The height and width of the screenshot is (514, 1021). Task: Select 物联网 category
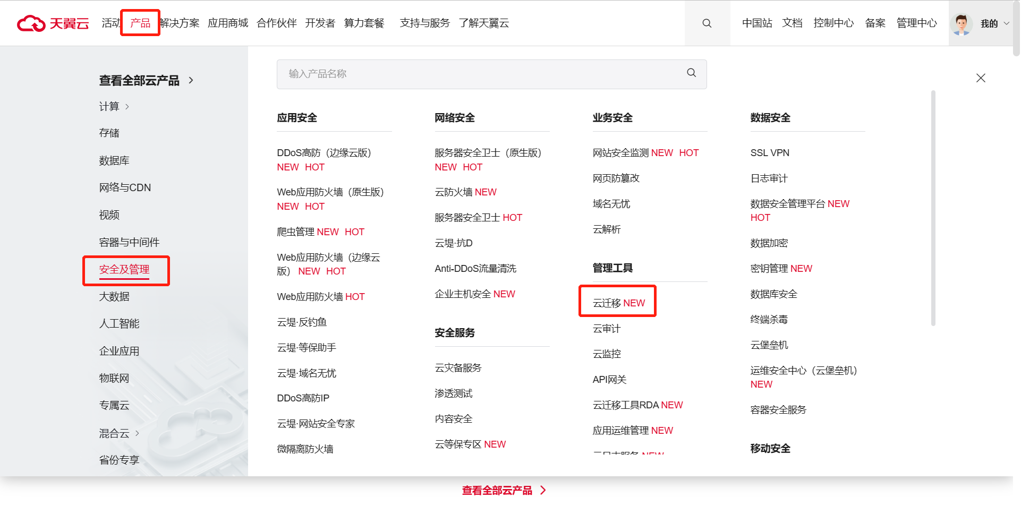(114, 378)
